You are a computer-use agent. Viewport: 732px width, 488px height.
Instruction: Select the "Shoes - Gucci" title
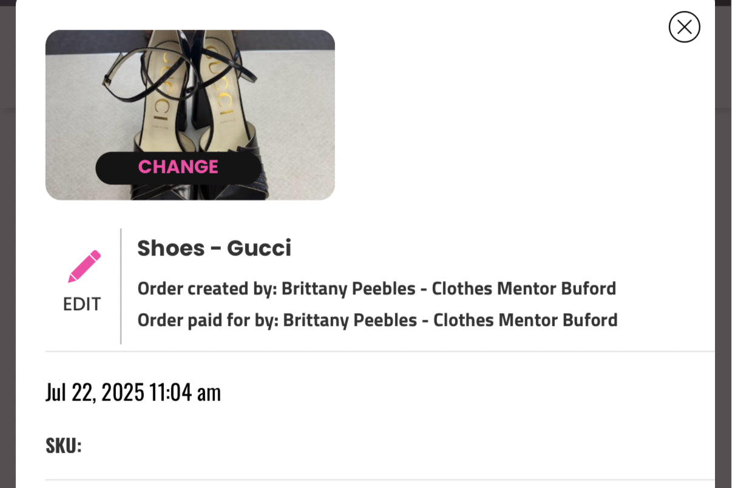point(214,248)
